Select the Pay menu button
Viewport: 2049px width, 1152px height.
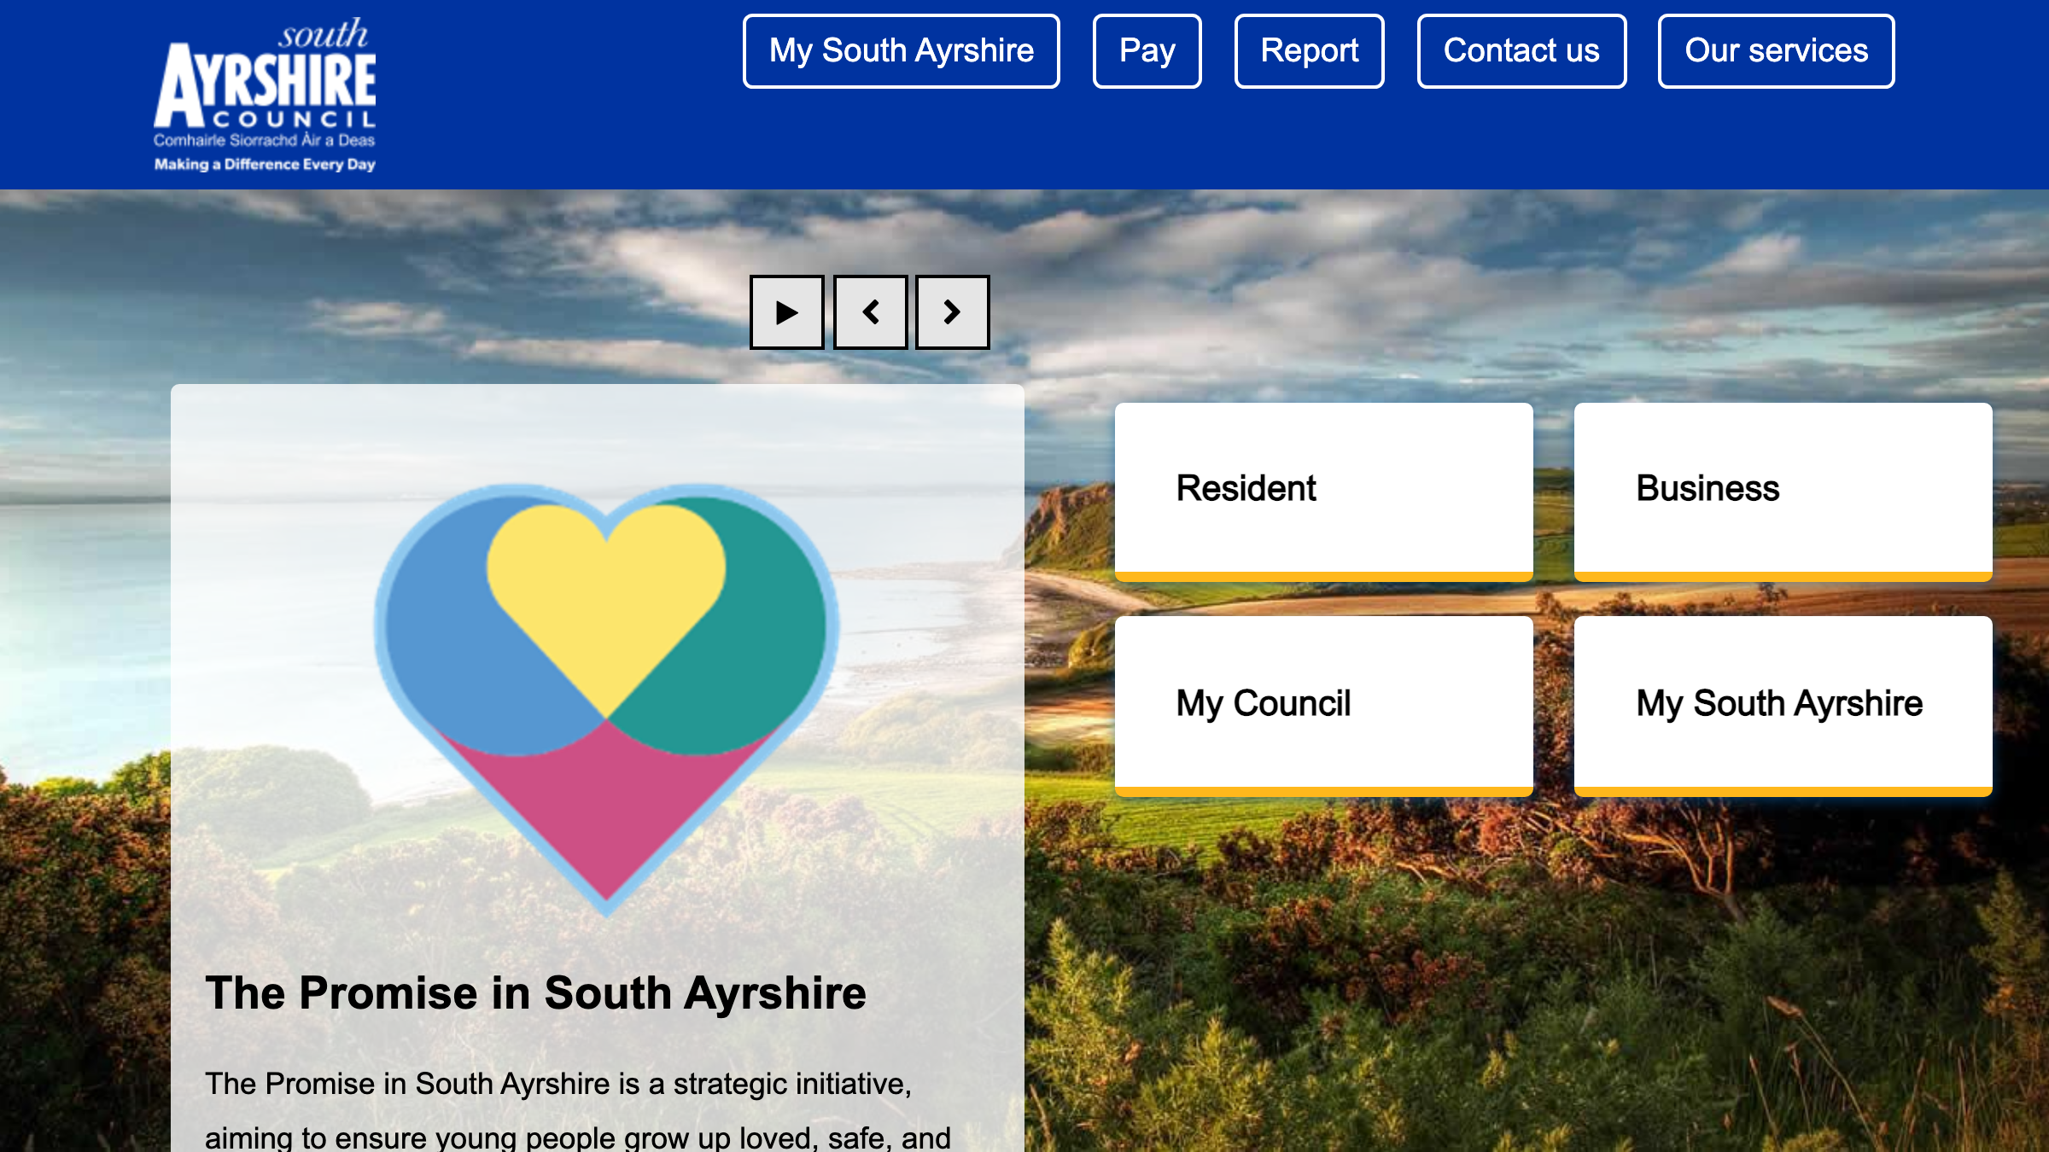pyautogui.click(x=1147, y=51)
